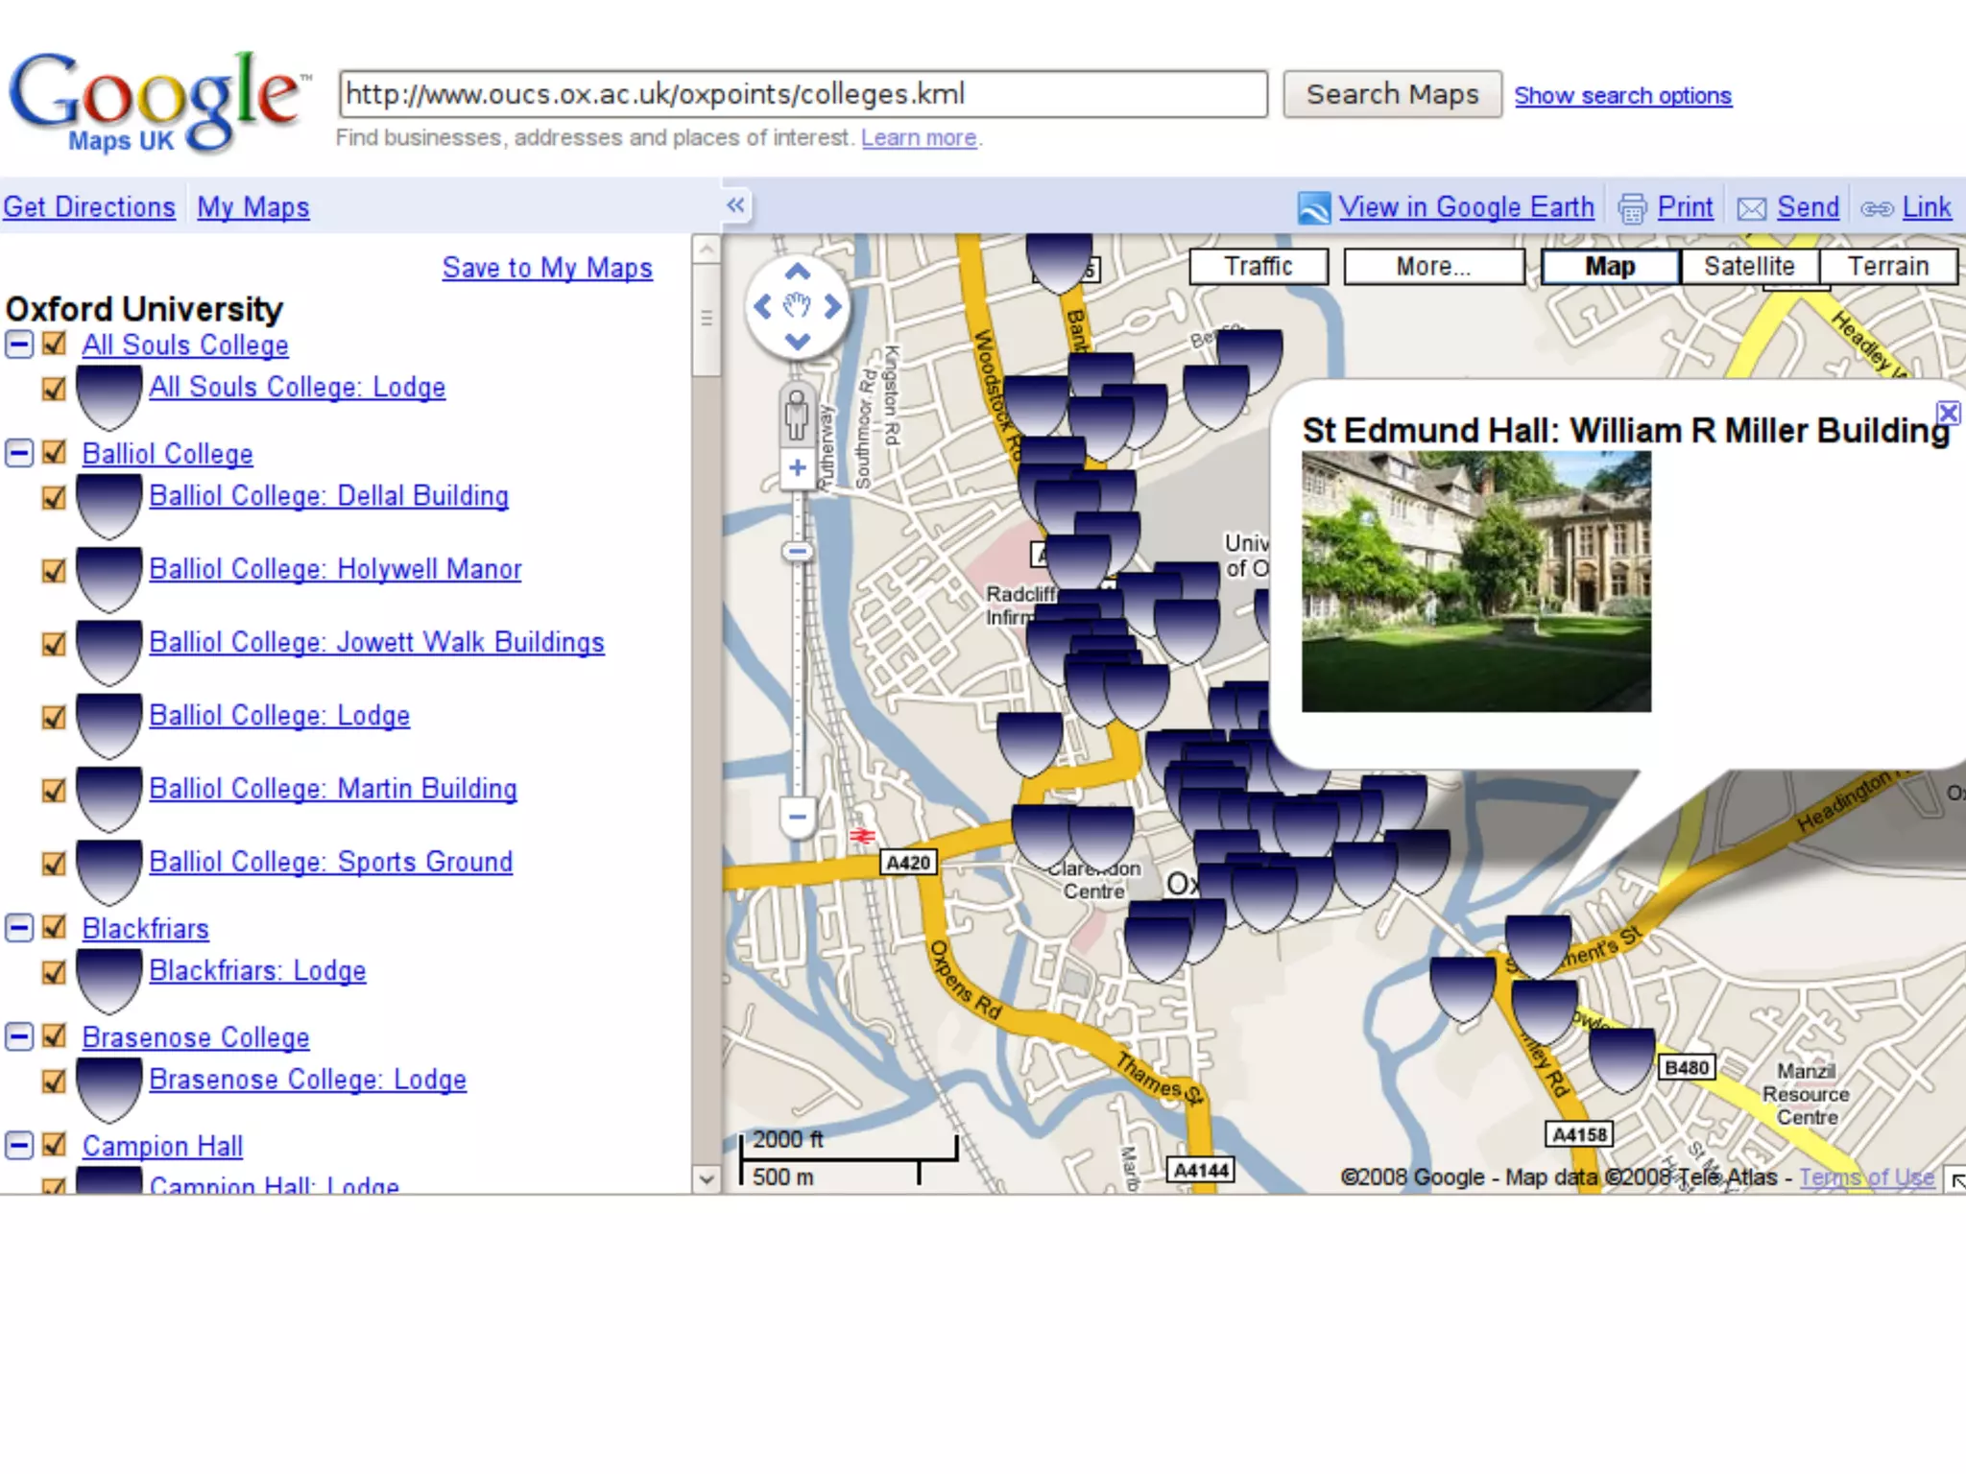Switch to Satellite map view
1966x1474 pixels.
(1748, 267)
